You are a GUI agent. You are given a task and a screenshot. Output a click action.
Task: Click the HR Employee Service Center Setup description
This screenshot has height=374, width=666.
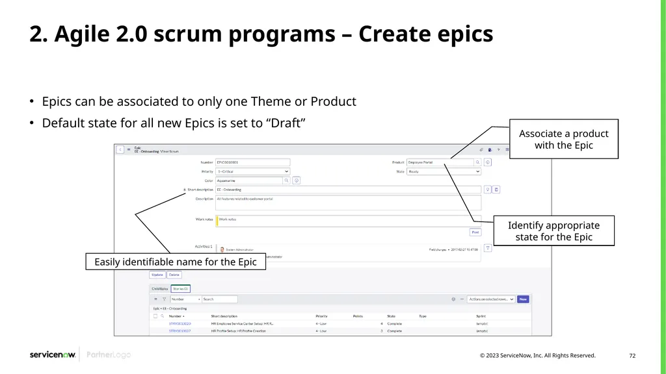(x=242, y=324)
